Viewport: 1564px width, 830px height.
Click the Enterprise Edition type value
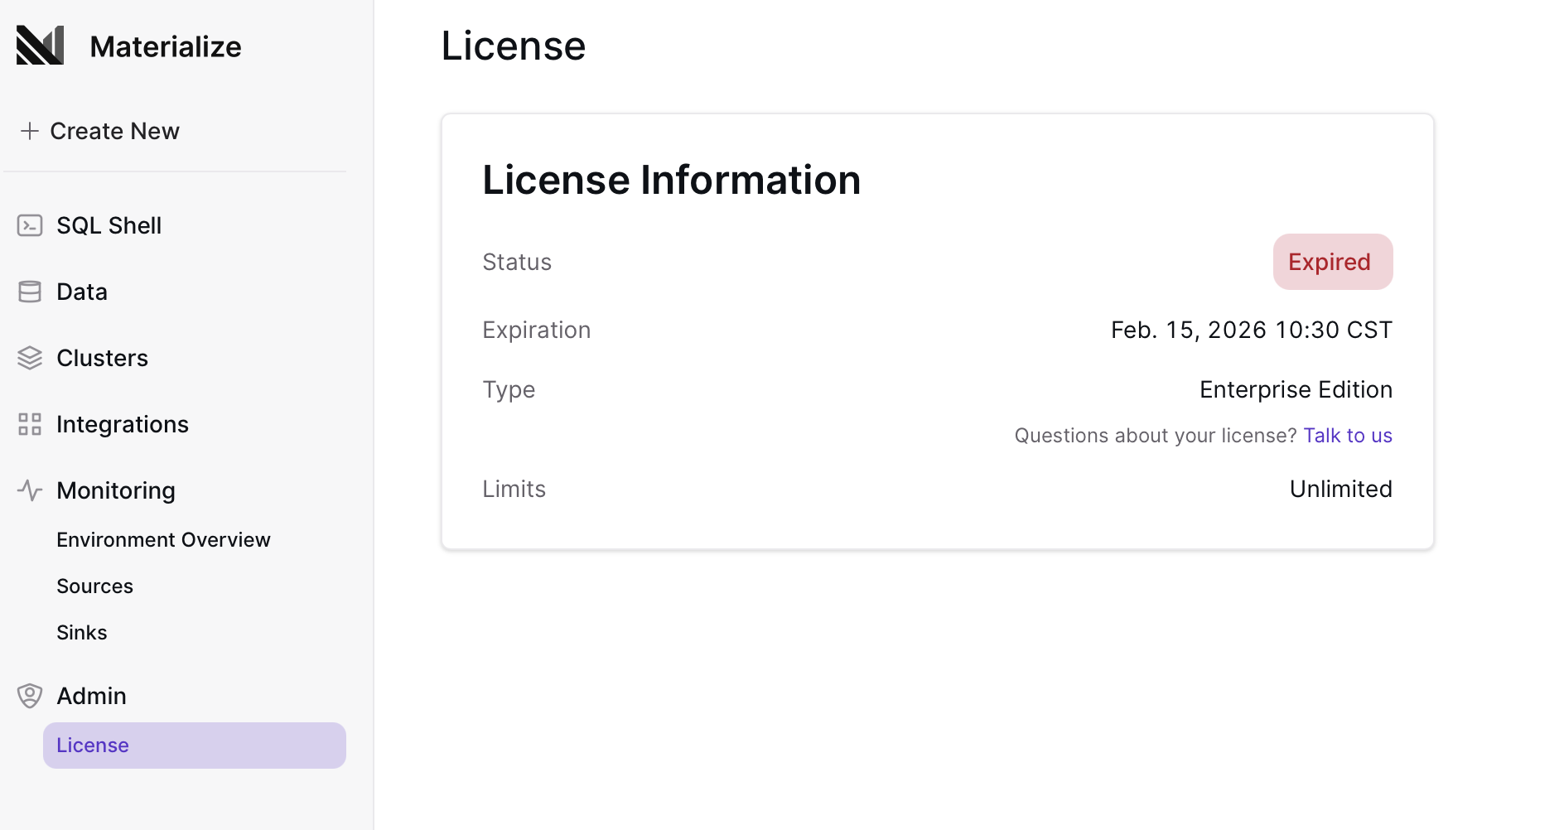point(1296,389)
